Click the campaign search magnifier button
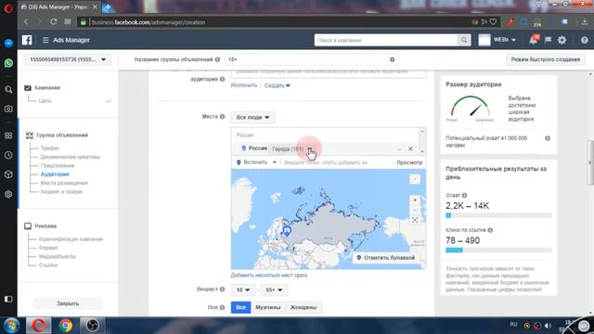 point(464,40)
